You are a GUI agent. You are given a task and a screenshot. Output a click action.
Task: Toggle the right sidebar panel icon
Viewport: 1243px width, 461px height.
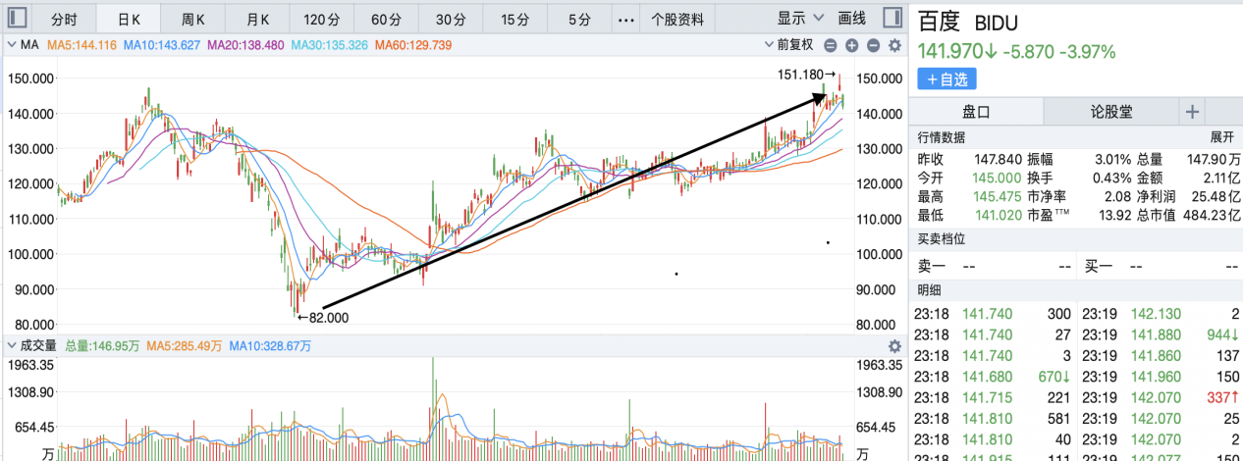(x=892, y=18)
